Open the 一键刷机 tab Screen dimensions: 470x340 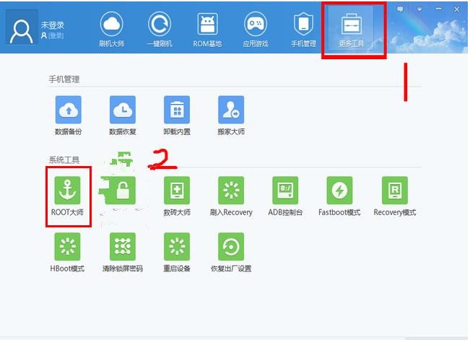coord(160,30)
